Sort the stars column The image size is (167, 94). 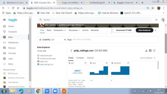107,63
